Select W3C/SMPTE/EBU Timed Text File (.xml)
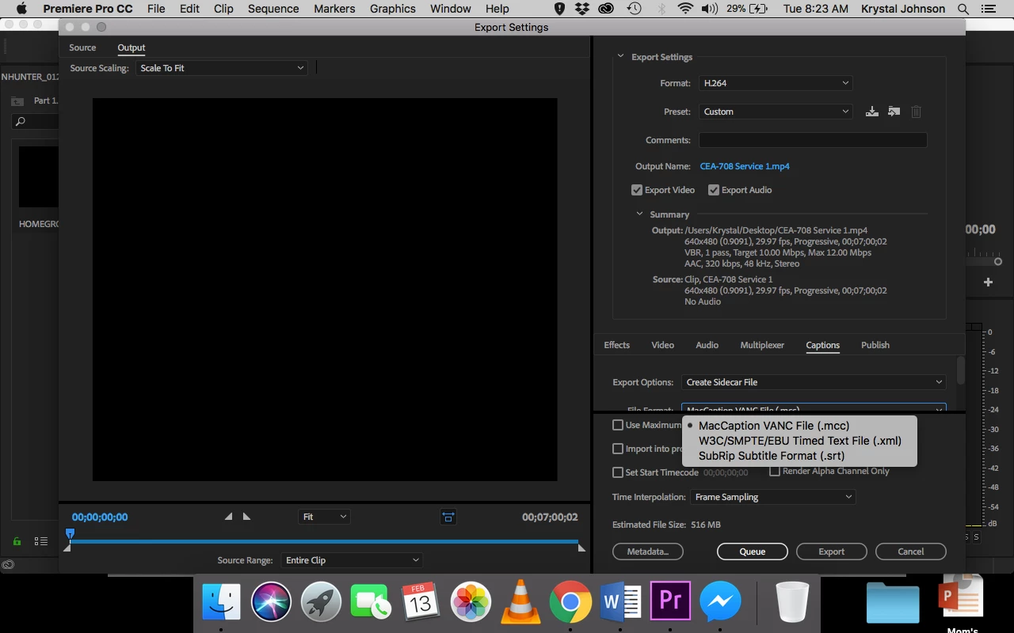Image resolution: width=1014 pixels, height=633 pixels. point(799,441)
